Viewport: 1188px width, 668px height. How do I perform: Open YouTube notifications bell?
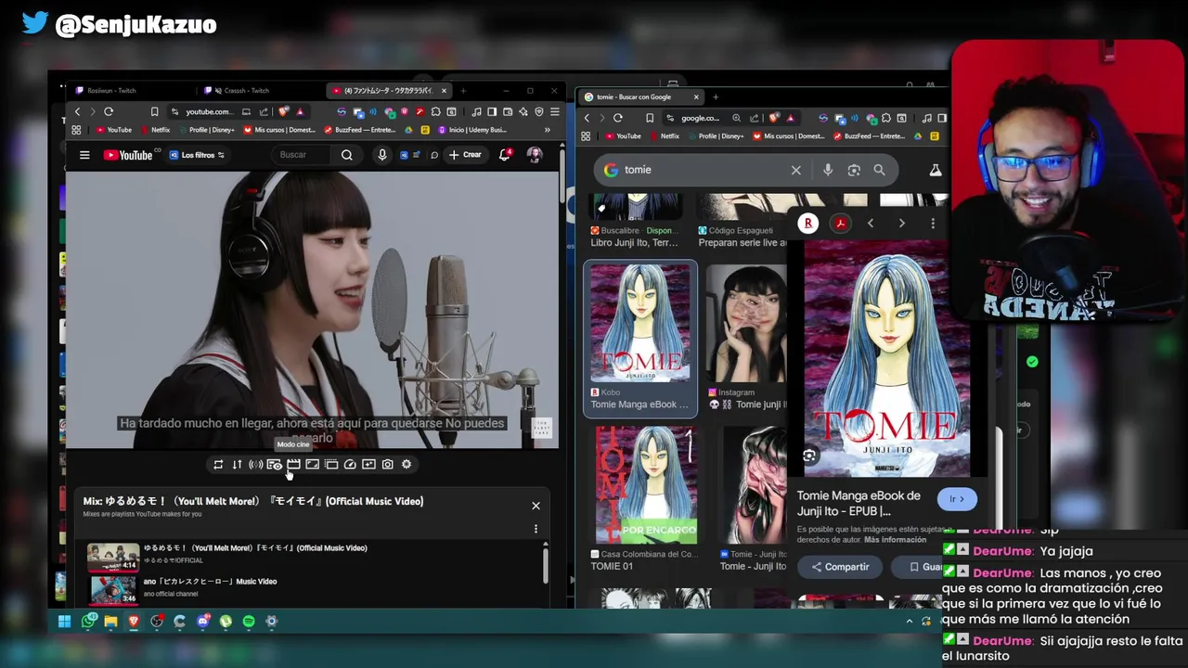[x=505, y=154]
